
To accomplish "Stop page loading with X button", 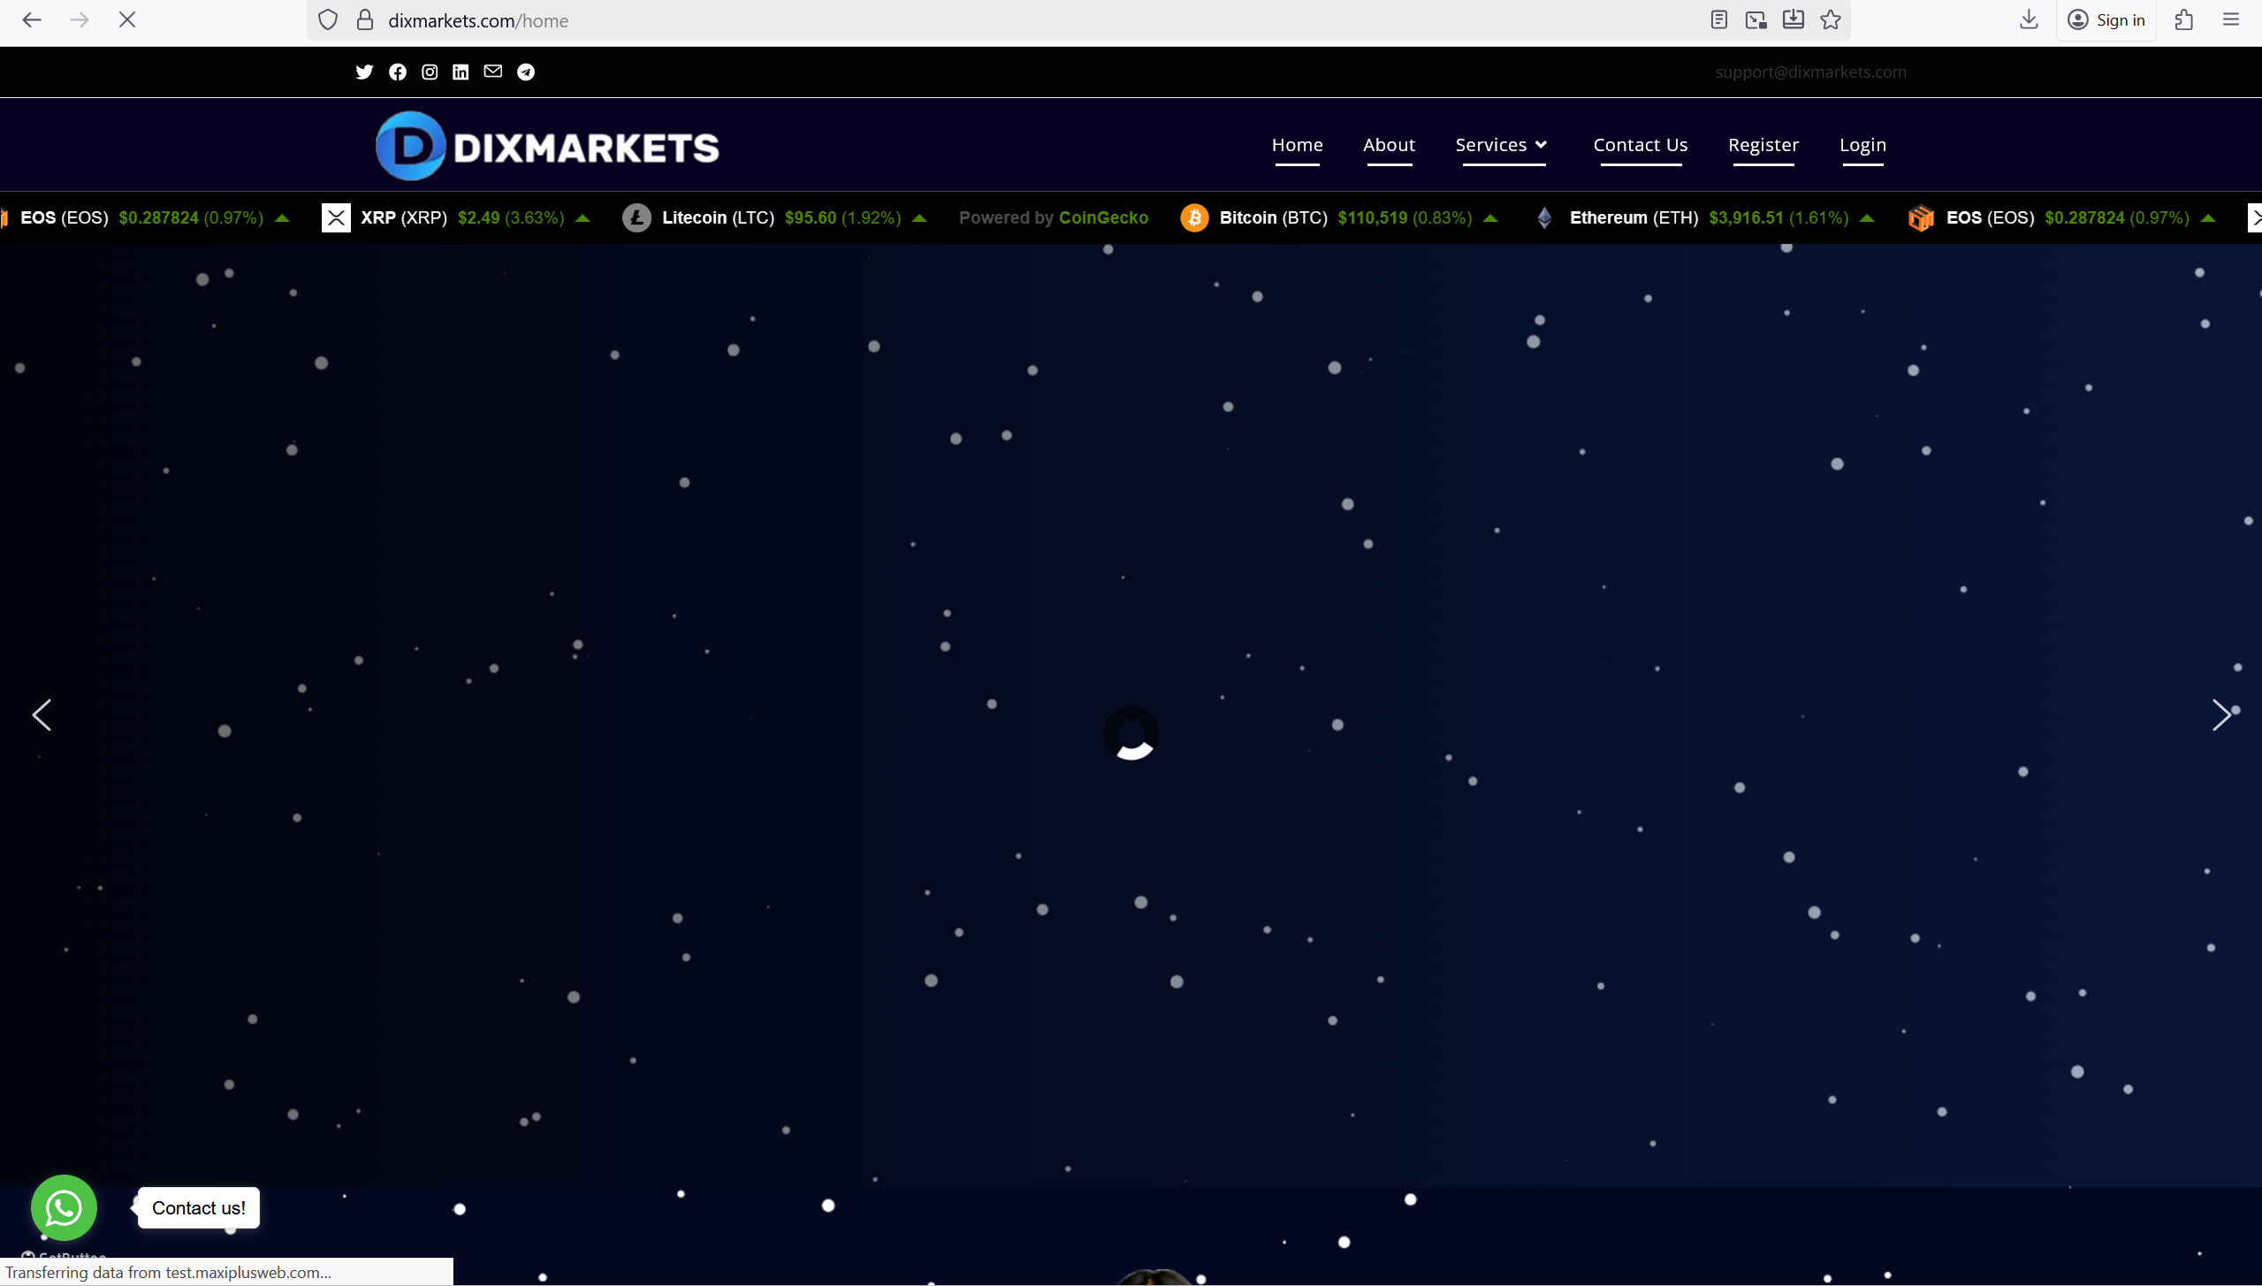I will click(x=127, y=19).
